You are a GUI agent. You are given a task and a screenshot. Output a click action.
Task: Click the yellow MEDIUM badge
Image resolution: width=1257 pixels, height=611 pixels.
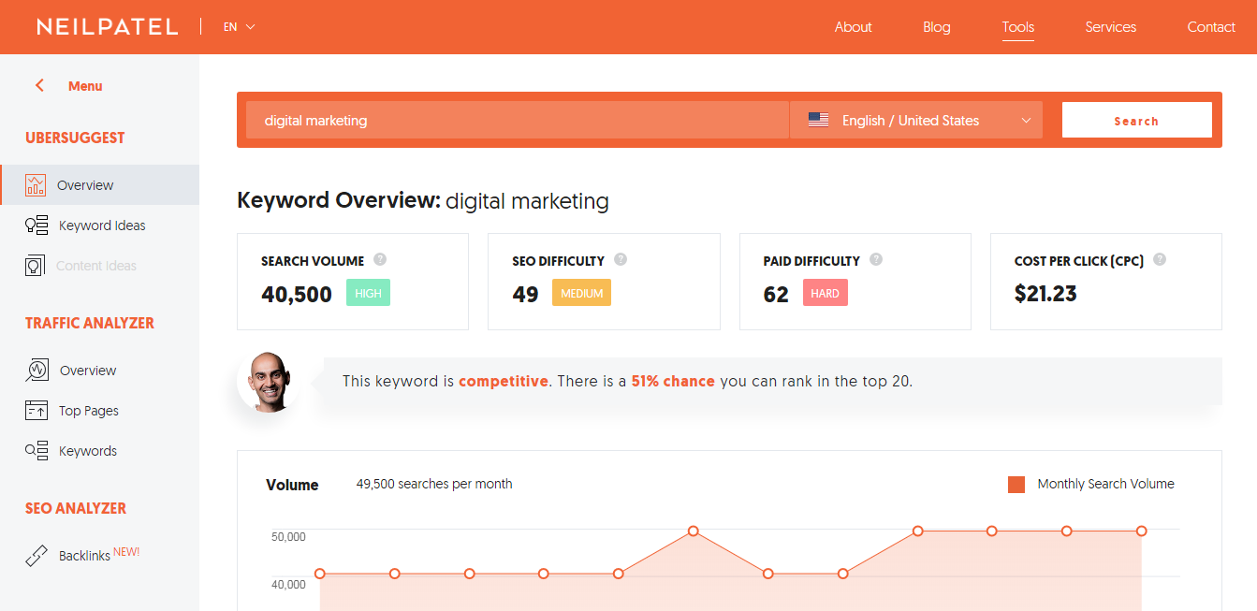(x=581, y=293)
